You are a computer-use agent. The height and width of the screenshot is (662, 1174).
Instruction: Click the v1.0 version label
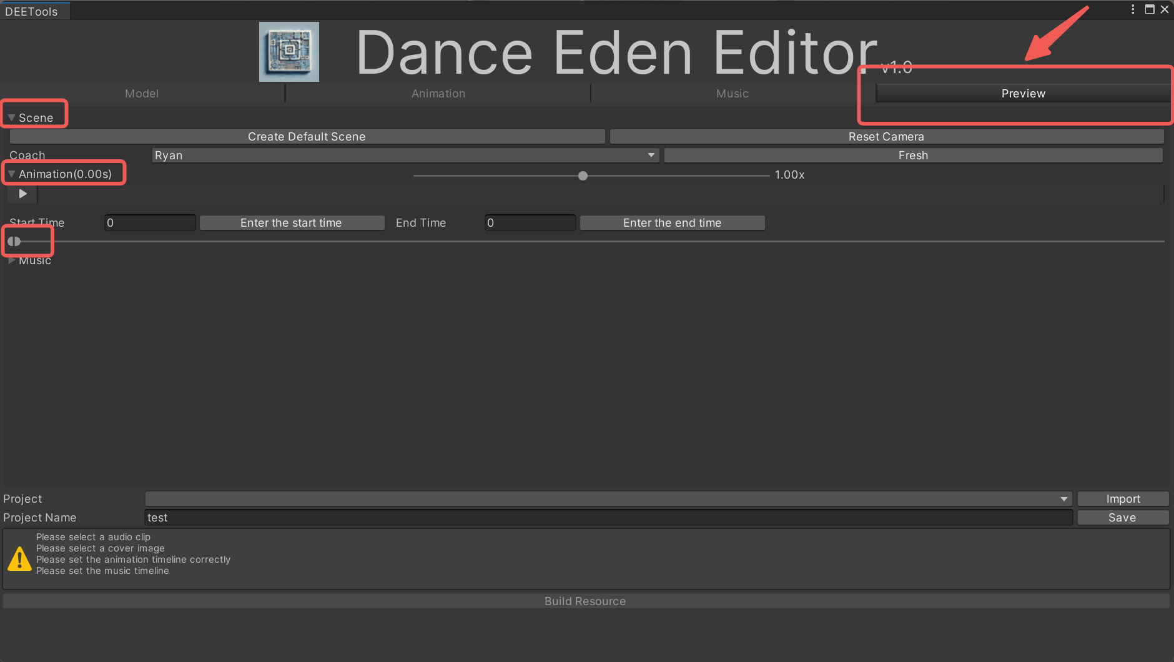896,67
